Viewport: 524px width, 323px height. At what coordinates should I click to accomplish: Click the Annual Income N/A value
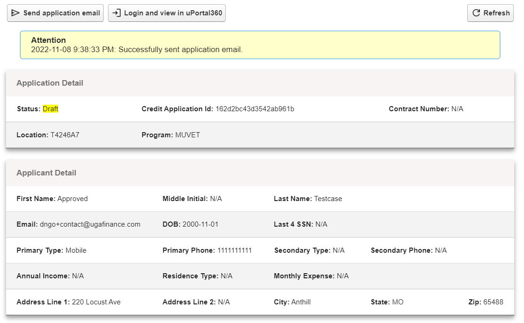coord(78,276)
